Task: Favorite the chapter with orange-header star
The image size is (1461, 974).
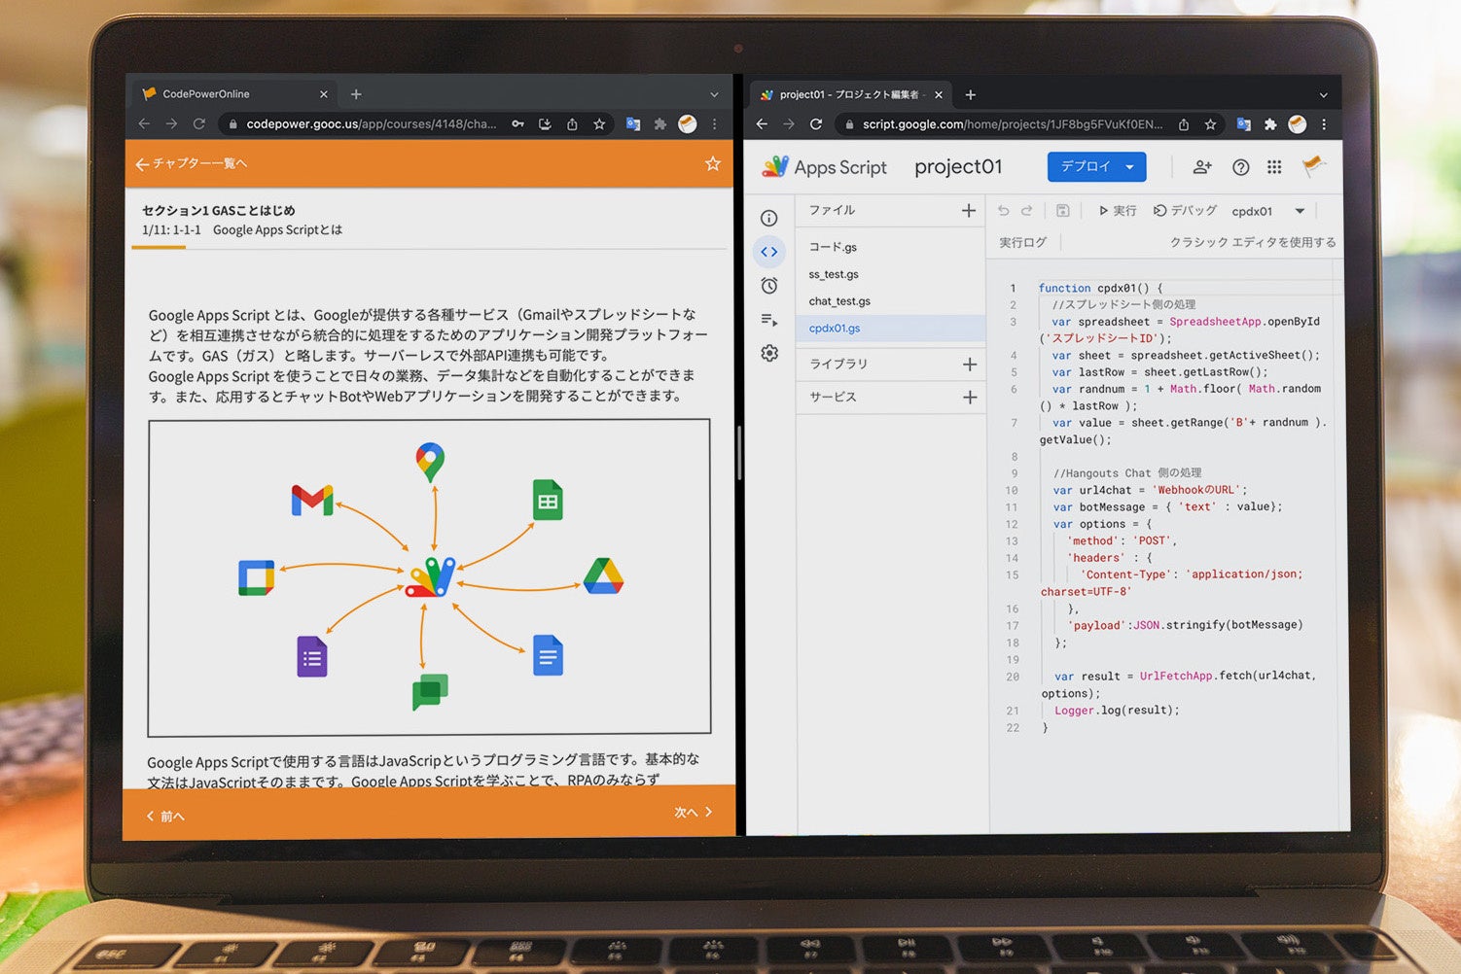Action: pyautogui.click(x=713, y=163)
